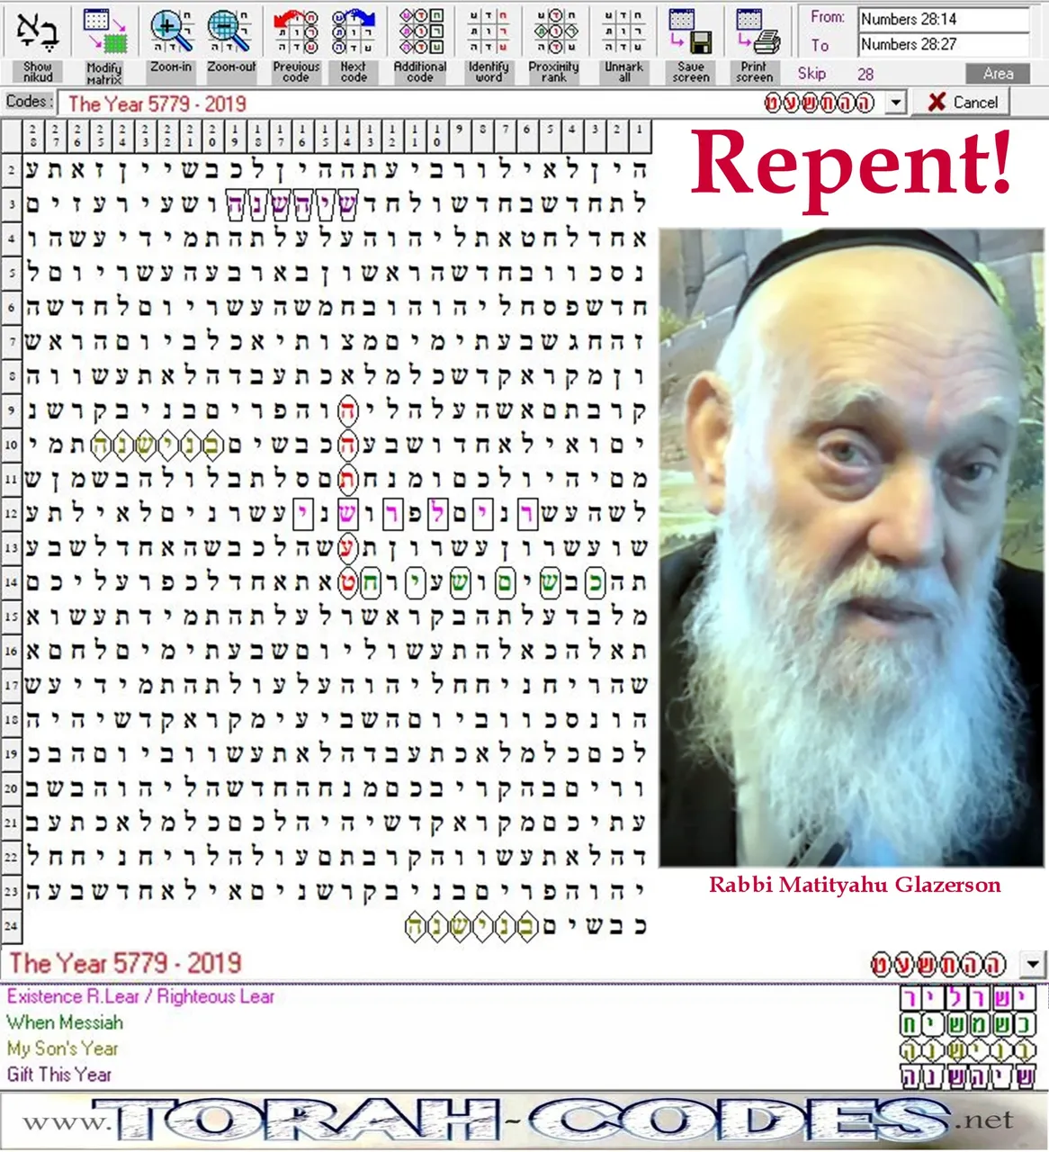Open the Codes dropdown arrow

(895, 103)
